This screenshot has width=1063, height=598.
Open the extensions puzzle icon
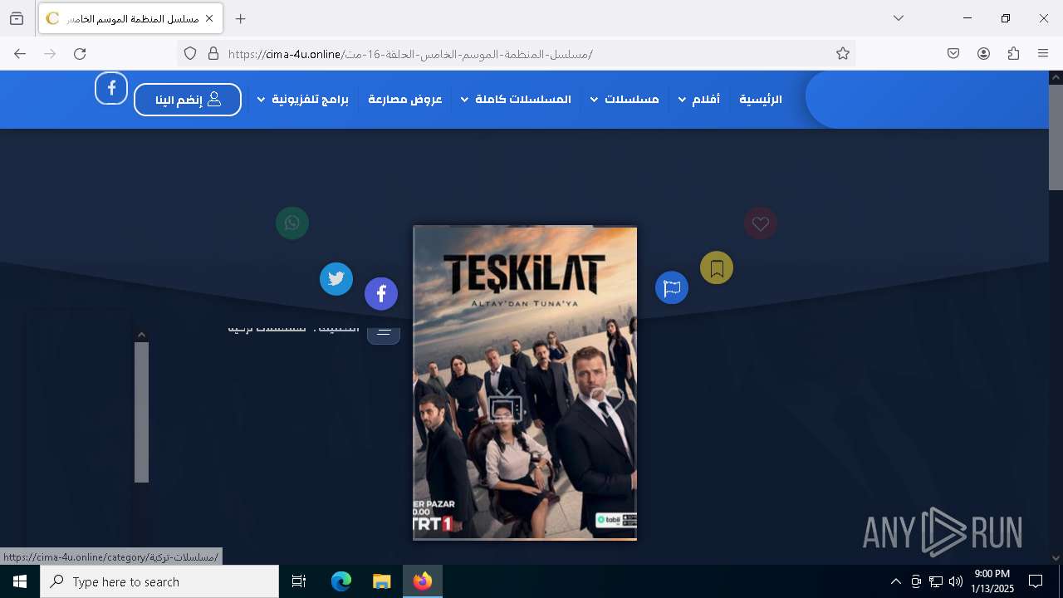(1013, 53)
